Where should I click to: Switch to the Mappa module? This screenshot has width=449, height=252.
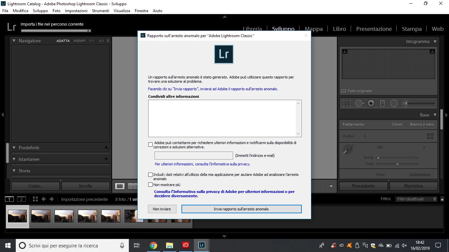click(314, 29)
